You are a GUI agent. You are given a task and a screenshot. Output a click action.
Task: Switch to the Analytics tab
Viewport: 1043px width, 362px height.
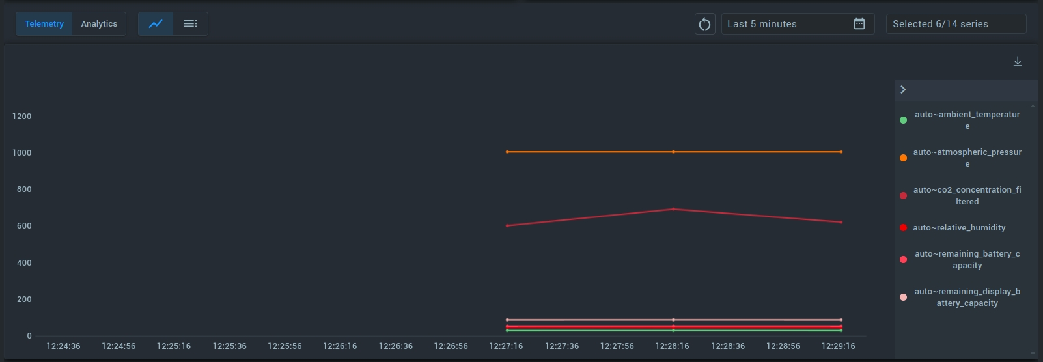pos(99,24)
